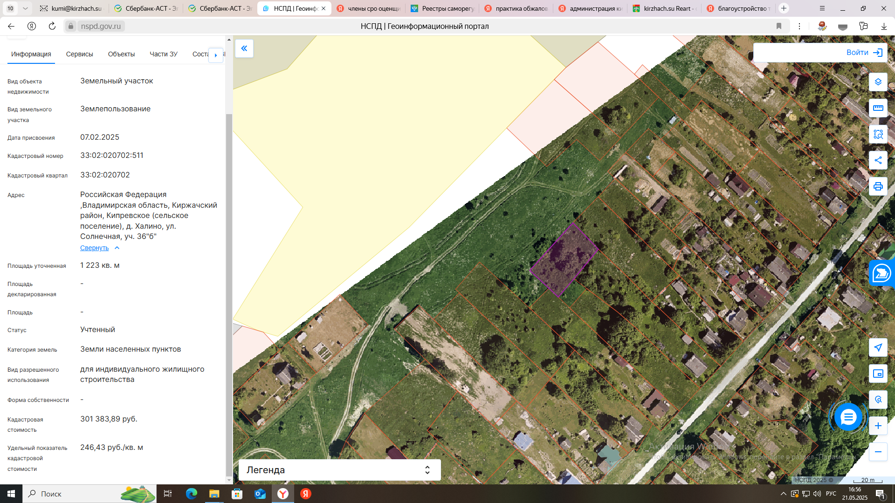The height and width of the screenshot is (503, 895).
Task: Click the Свернуть link under address
Action: tap(94, 248)
